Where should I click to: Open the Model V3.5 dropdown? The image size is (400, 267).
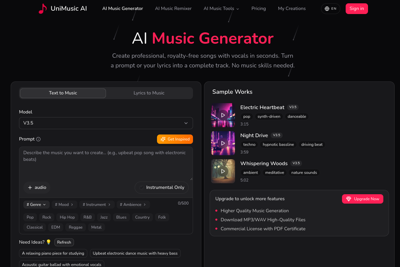106,123
